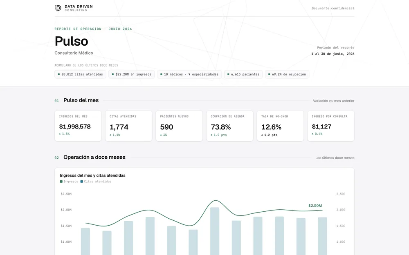The image size is (409, 255).
Task: Click the 'Consultorio Médico' subtitle
Action: [x=74, y=53]
